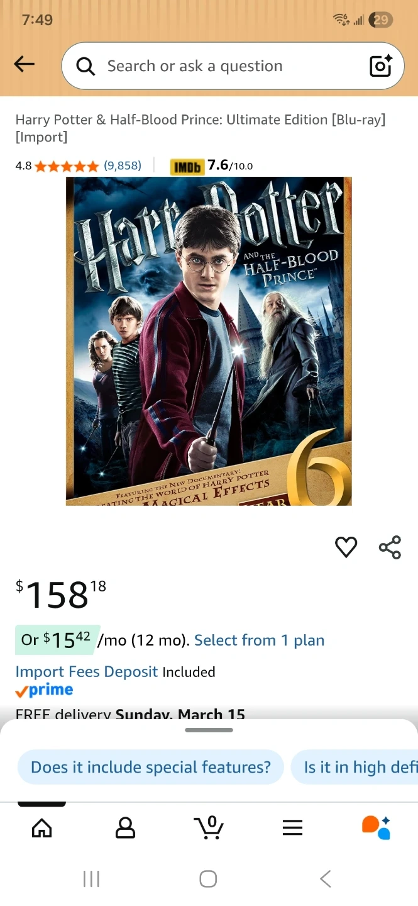The height and width of the screenshot is (906, 418).
Task: Tap the star rating row
Action: [x=67, y=166]
